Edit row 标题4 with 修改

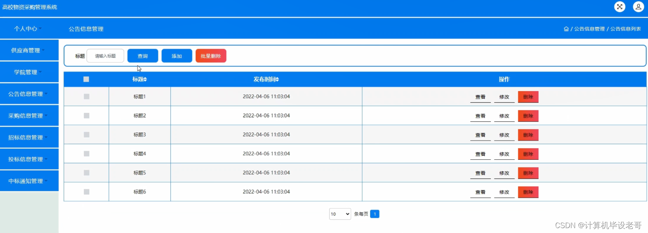pos(504,154)
